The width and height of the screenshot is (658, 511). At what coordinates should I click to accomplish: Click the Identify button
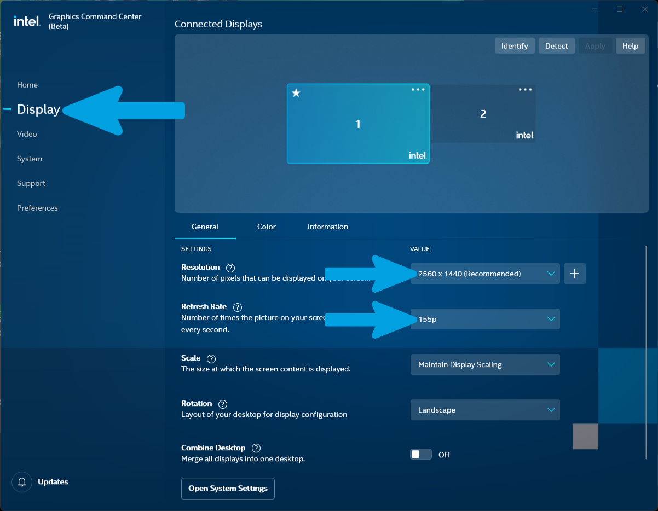tap(515, 46)
